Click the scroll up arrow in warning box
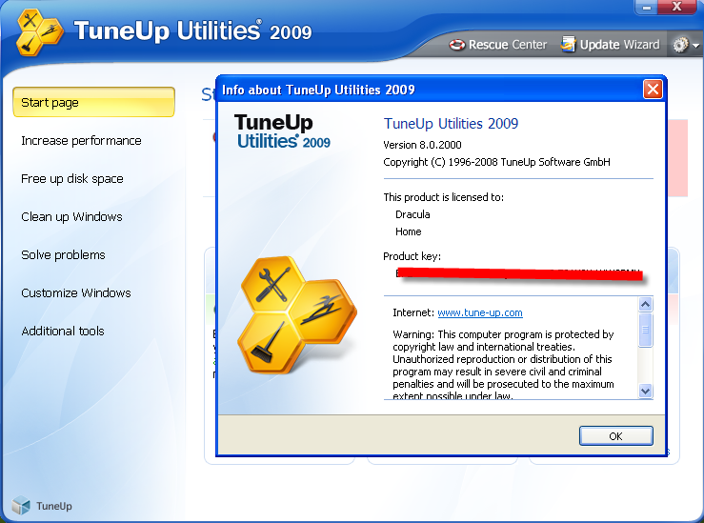This screenshot has height=523, width=704. pos(645,305)
